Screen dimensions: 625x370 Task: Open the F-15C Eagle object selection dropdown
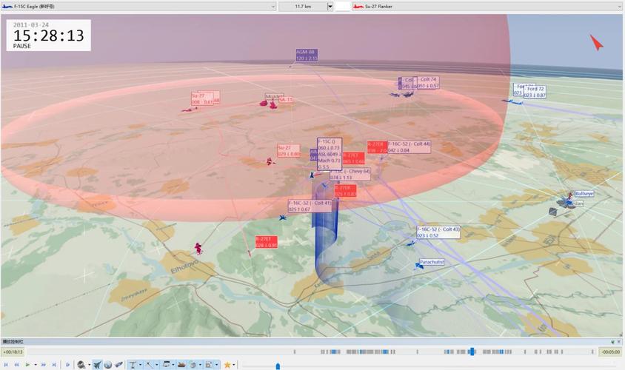(273, 6)
